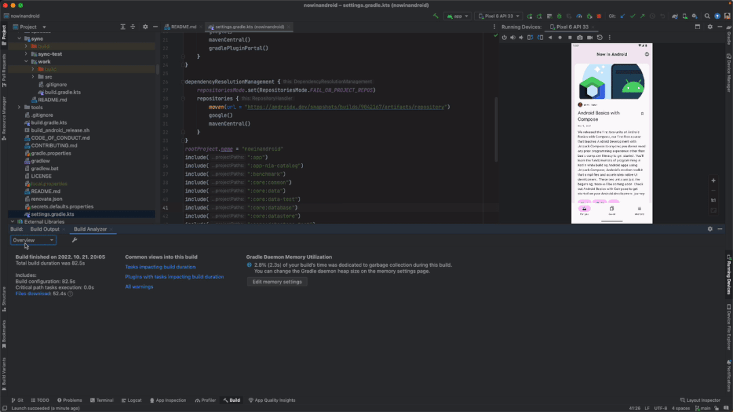This screenshot has height=412, width=733.
Task: Open the Layout Inspector tool window
Action: pyautogui.click(x=700, y=400)
